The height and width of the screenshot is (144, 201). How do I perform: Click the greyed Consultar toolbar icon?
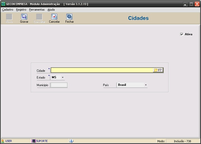pos(39,17)
